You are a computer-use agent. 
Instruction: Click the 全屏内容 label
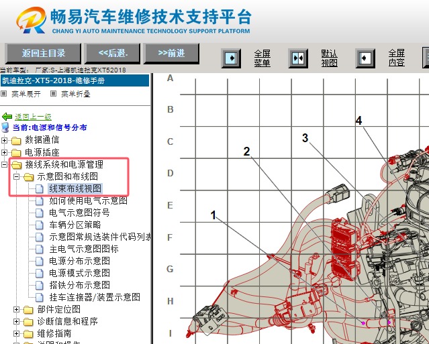[x=397, y=58]
